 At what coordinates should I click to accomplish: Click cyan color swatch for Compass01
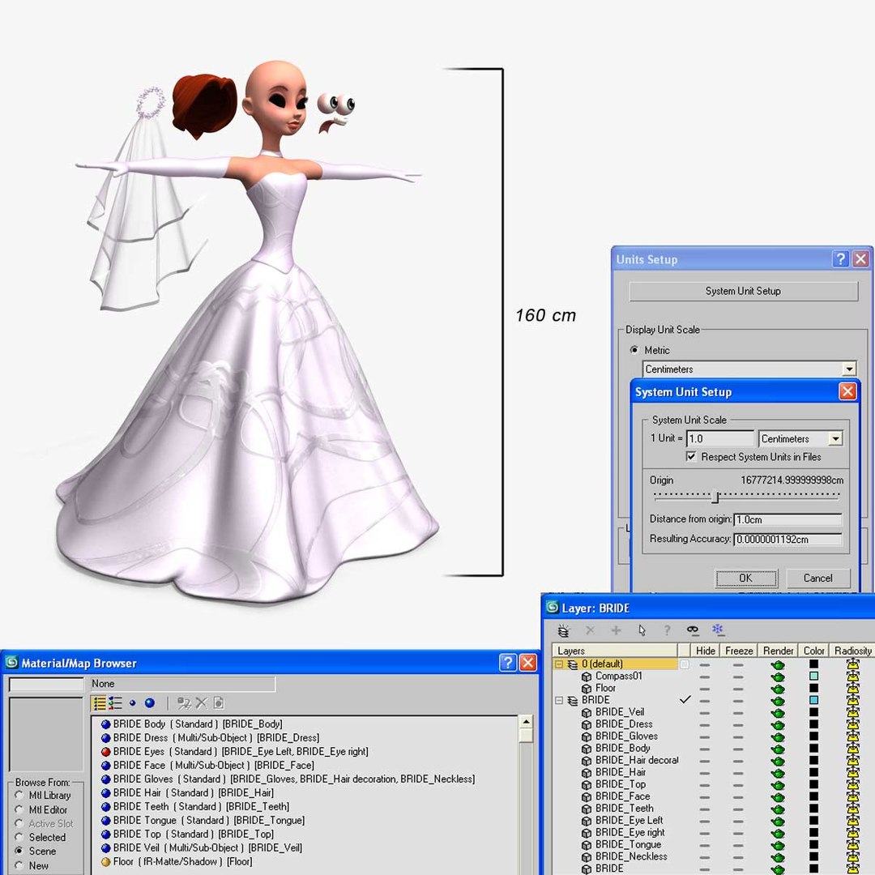click(x=813, y=677)
